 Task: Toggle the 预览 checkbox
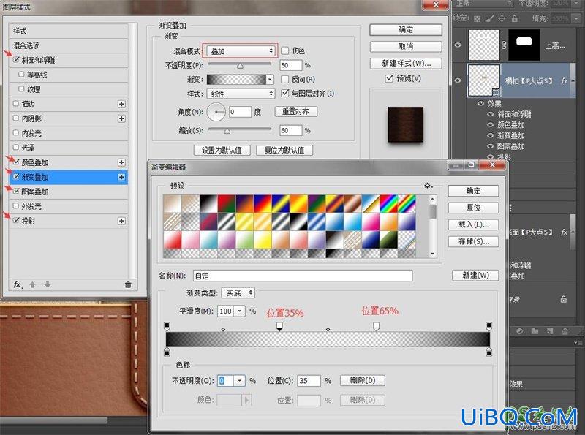(x=389, y=78)
